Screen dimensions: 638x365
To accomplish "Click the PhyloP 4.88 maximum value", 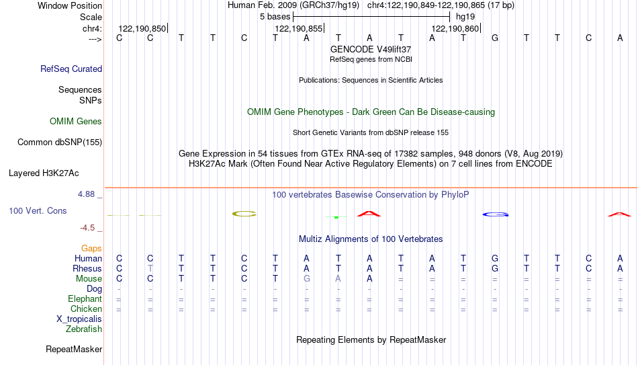I will (86, 194).
